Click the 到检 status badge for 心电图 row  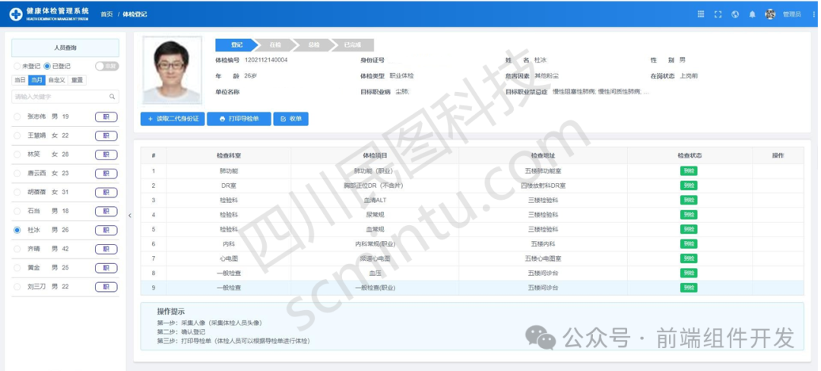point(689,258)
